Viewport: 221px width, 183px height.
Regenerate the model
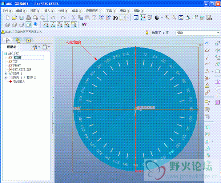pos(101,17)
